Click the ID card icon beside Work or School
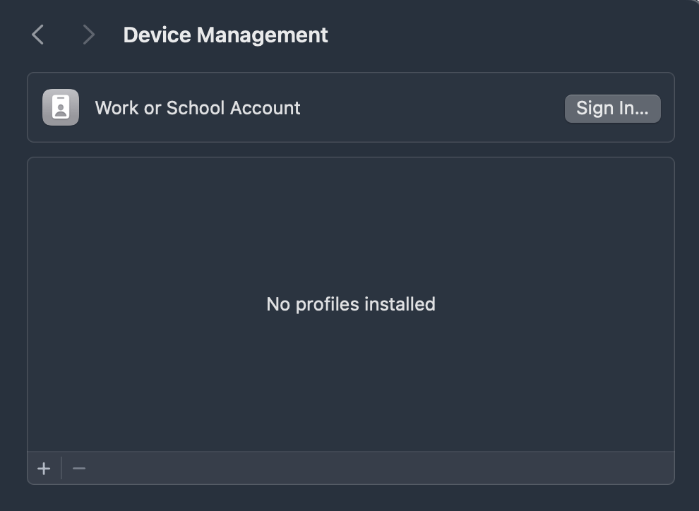 [x=61, y=108]
